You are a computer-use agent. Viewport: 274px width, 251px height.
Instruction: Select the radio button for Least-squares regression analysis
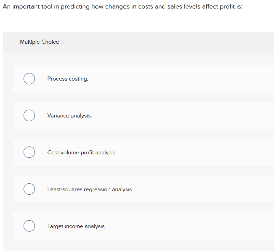[29, 189]
